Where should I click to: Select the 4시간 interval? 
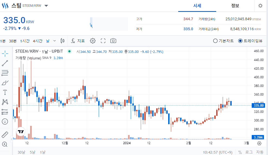pyautogui.click(x=38, y=41)
